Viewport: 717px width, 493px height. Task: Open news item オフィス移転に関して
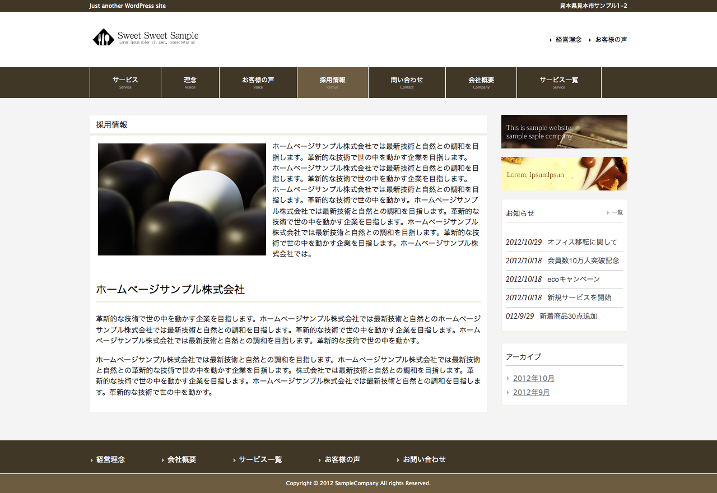(x=582, y=242)
